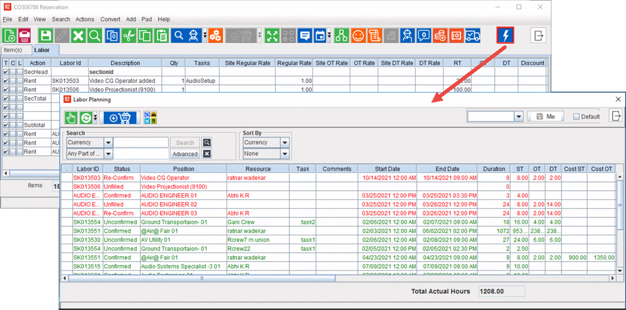
Task: Open the Search Currency field dropdown
Action: tap(108, 142)
